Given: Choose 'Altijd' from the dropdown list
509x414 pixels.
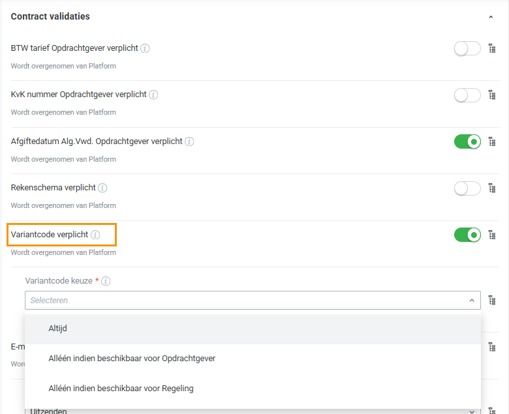Looking at the screenshot, I should click(x=57, y=329).
